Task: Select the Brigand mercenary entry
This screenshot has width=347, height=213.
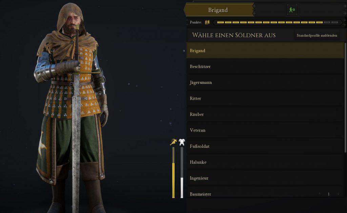Action: click(x=265, y=51)
